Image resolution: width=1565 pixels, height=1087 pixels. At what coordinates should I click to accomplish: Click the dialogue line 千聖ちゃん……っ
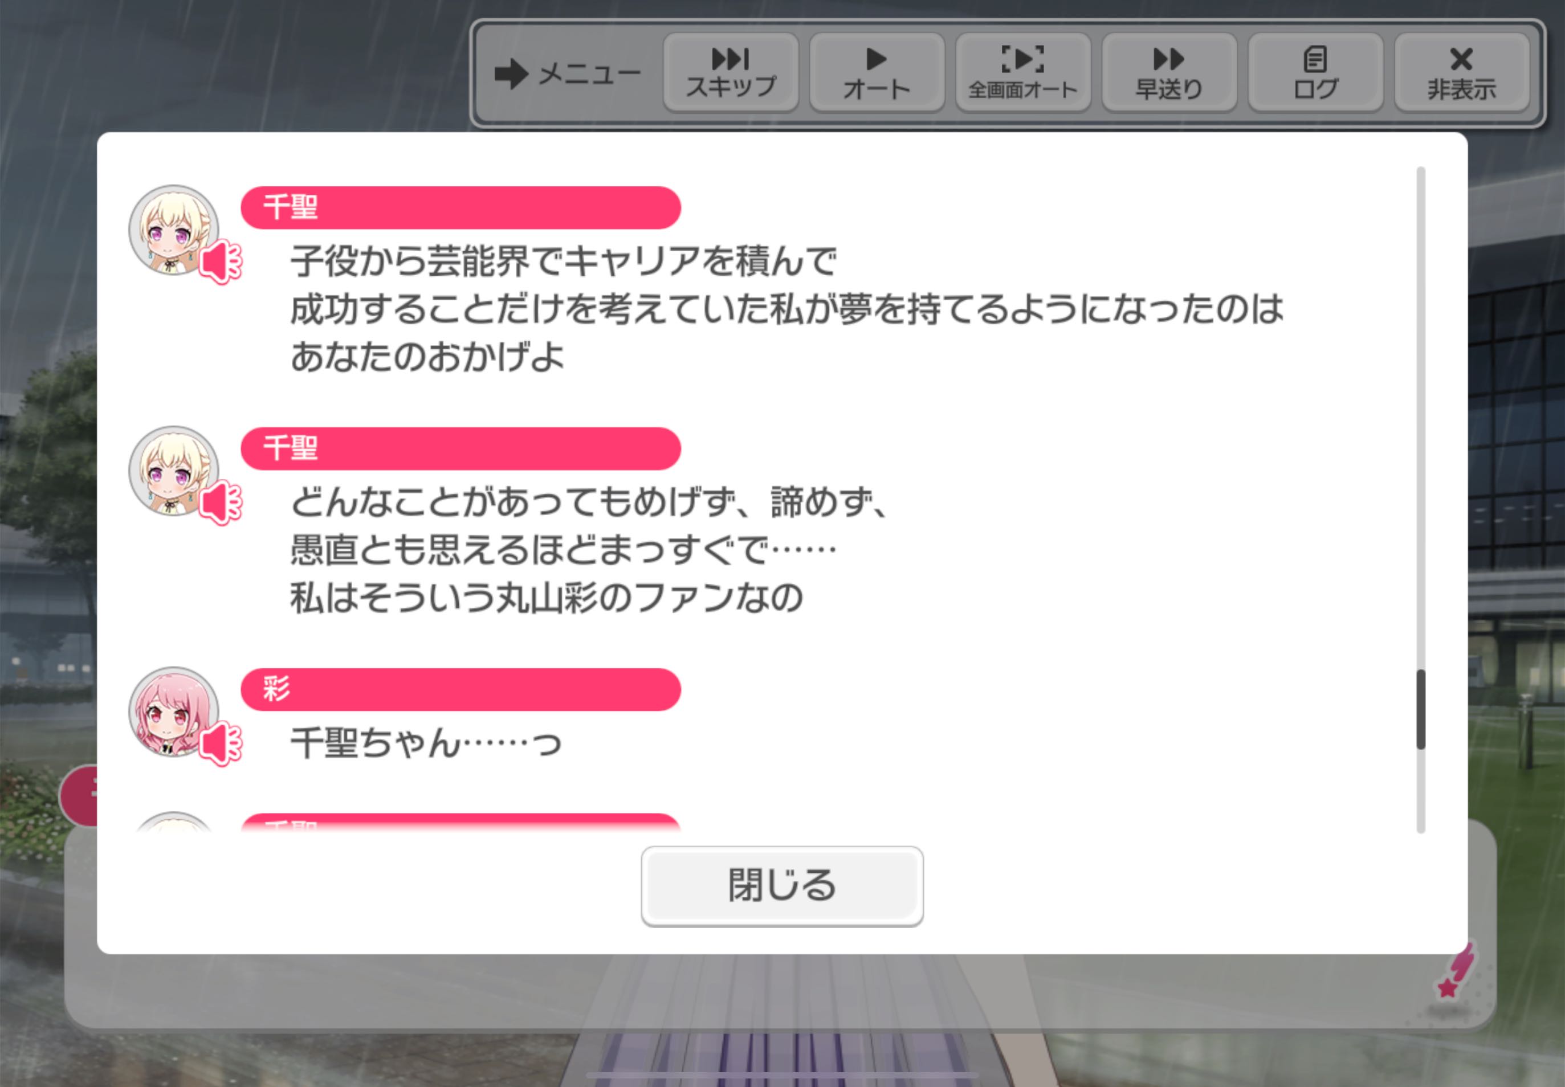click(426, 743)
